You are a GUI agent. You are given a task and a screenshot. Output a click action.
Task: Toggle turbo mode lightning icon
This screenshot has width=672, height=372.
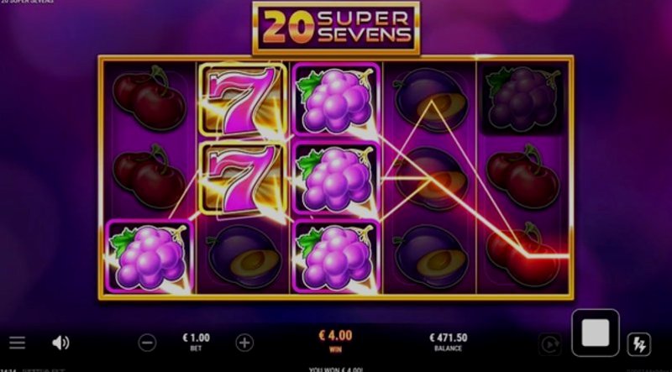click(638, 344)
